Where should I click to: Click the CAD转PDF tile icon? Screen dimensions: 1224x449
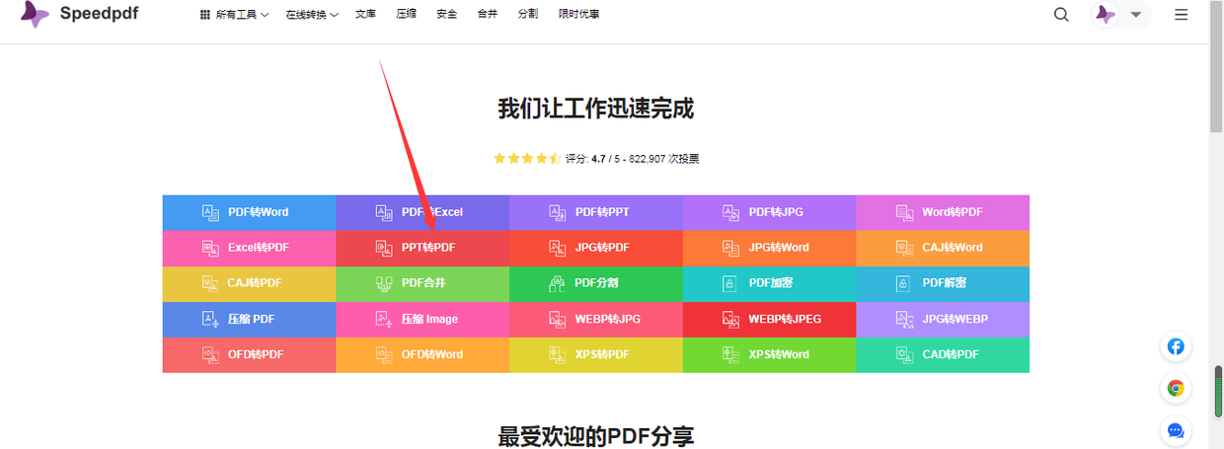pyautogui.click(x=904, y=354)
